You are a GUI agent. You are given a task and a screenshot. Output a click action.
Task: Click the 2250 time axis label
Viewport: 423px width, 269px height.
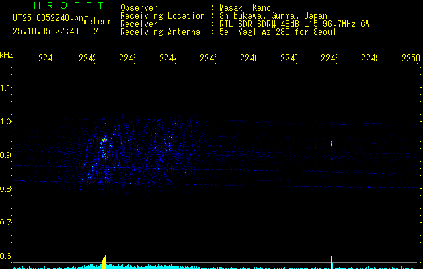(410, 59)
